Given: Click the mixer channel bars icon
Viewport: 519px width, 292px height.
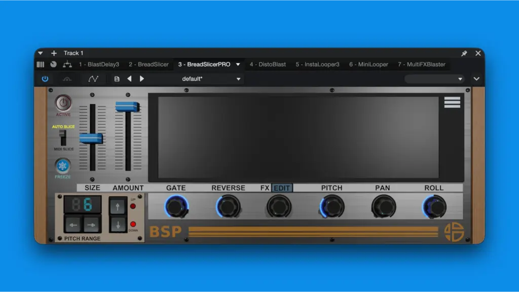Looking at the screenshot, I should click(x=41, y=64).
